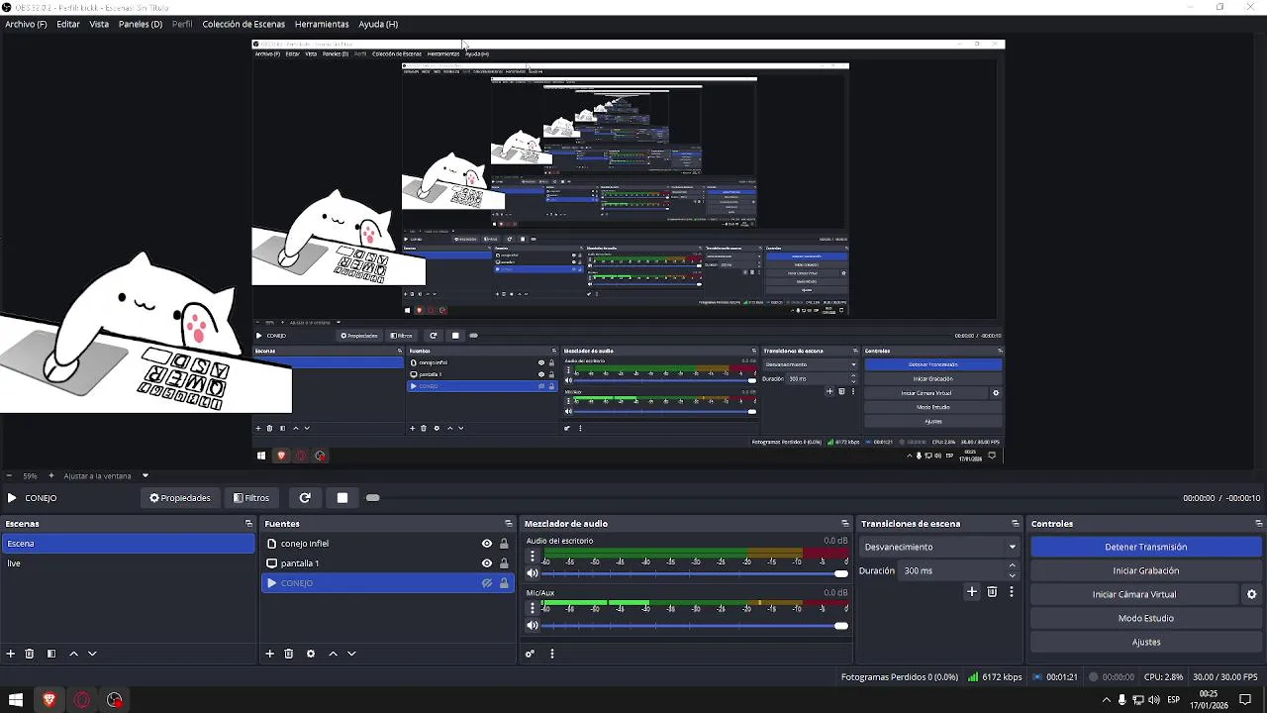Move source down in Fuentes toolbar
Viewport: 1267px width, 713px height.
[351, 654]
